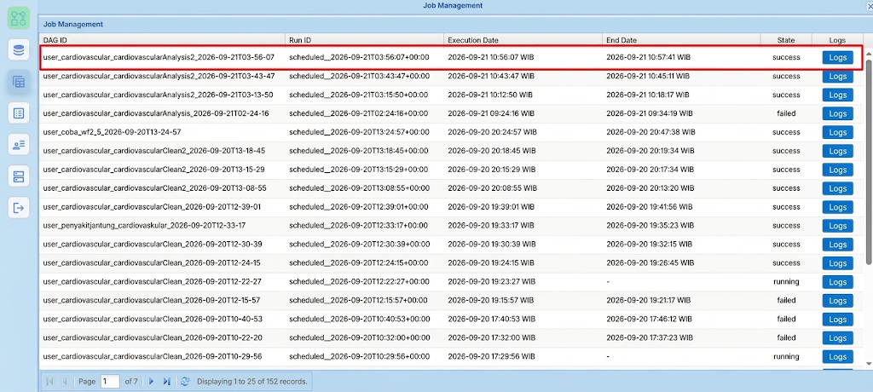
Task: Sort by the DAG ID column header
Action: pyautogui.click(x=162, y=40)
